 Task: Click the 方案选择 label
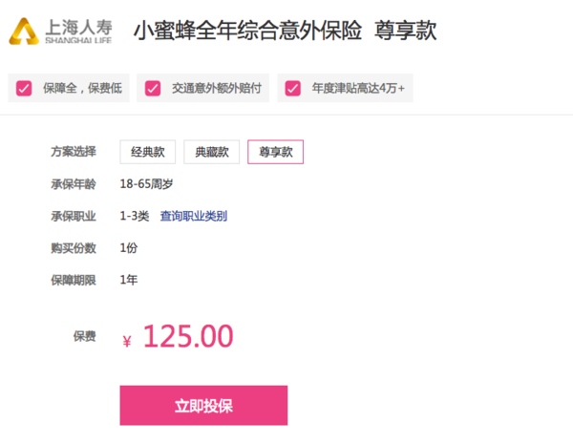point(74,152)
